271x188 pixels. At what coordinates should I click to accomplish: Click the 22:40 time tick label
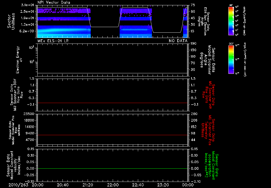138,185
